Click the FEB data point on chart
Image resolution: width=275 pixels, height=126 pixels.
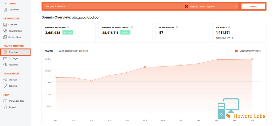pos(217,60)
